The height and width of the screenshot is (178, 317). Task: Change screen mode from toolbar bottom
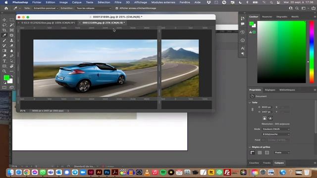[11, 88]
